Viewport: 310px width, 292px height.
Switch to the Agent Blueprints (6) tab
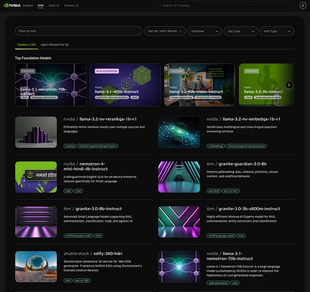point(55,45)
